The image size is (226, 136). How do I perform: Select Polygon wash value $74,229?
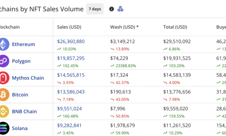pyautogui.click(x=119, y=58)
